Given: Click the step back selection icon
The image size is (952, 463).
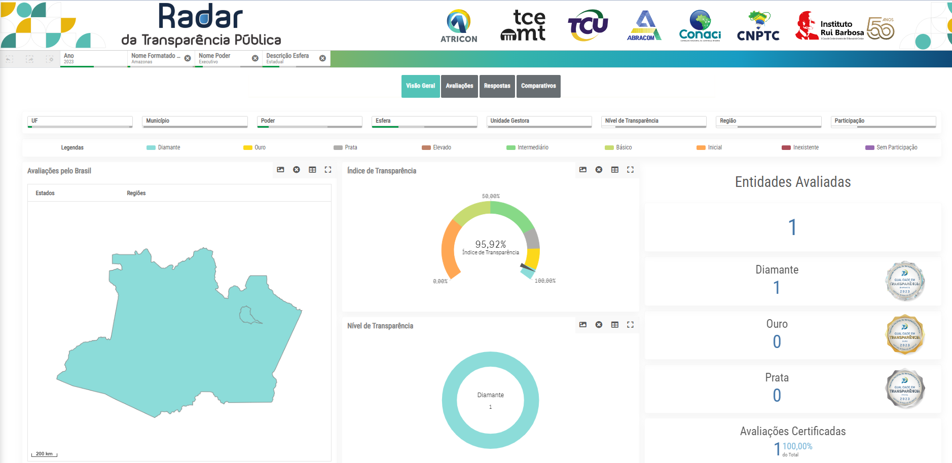Looking at the screenshot, I should tap(10, 59).
